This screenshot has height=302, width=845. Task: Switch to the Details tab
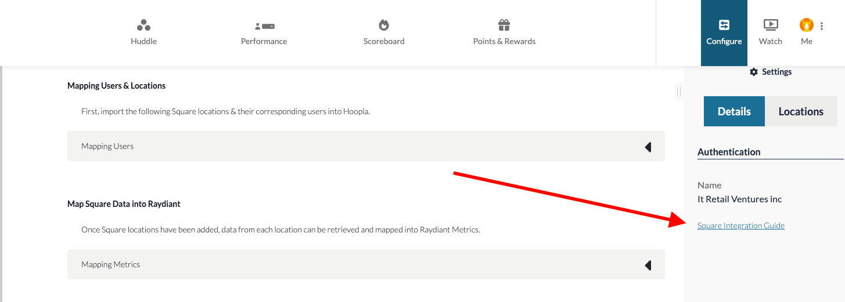[x=734, y=111]
